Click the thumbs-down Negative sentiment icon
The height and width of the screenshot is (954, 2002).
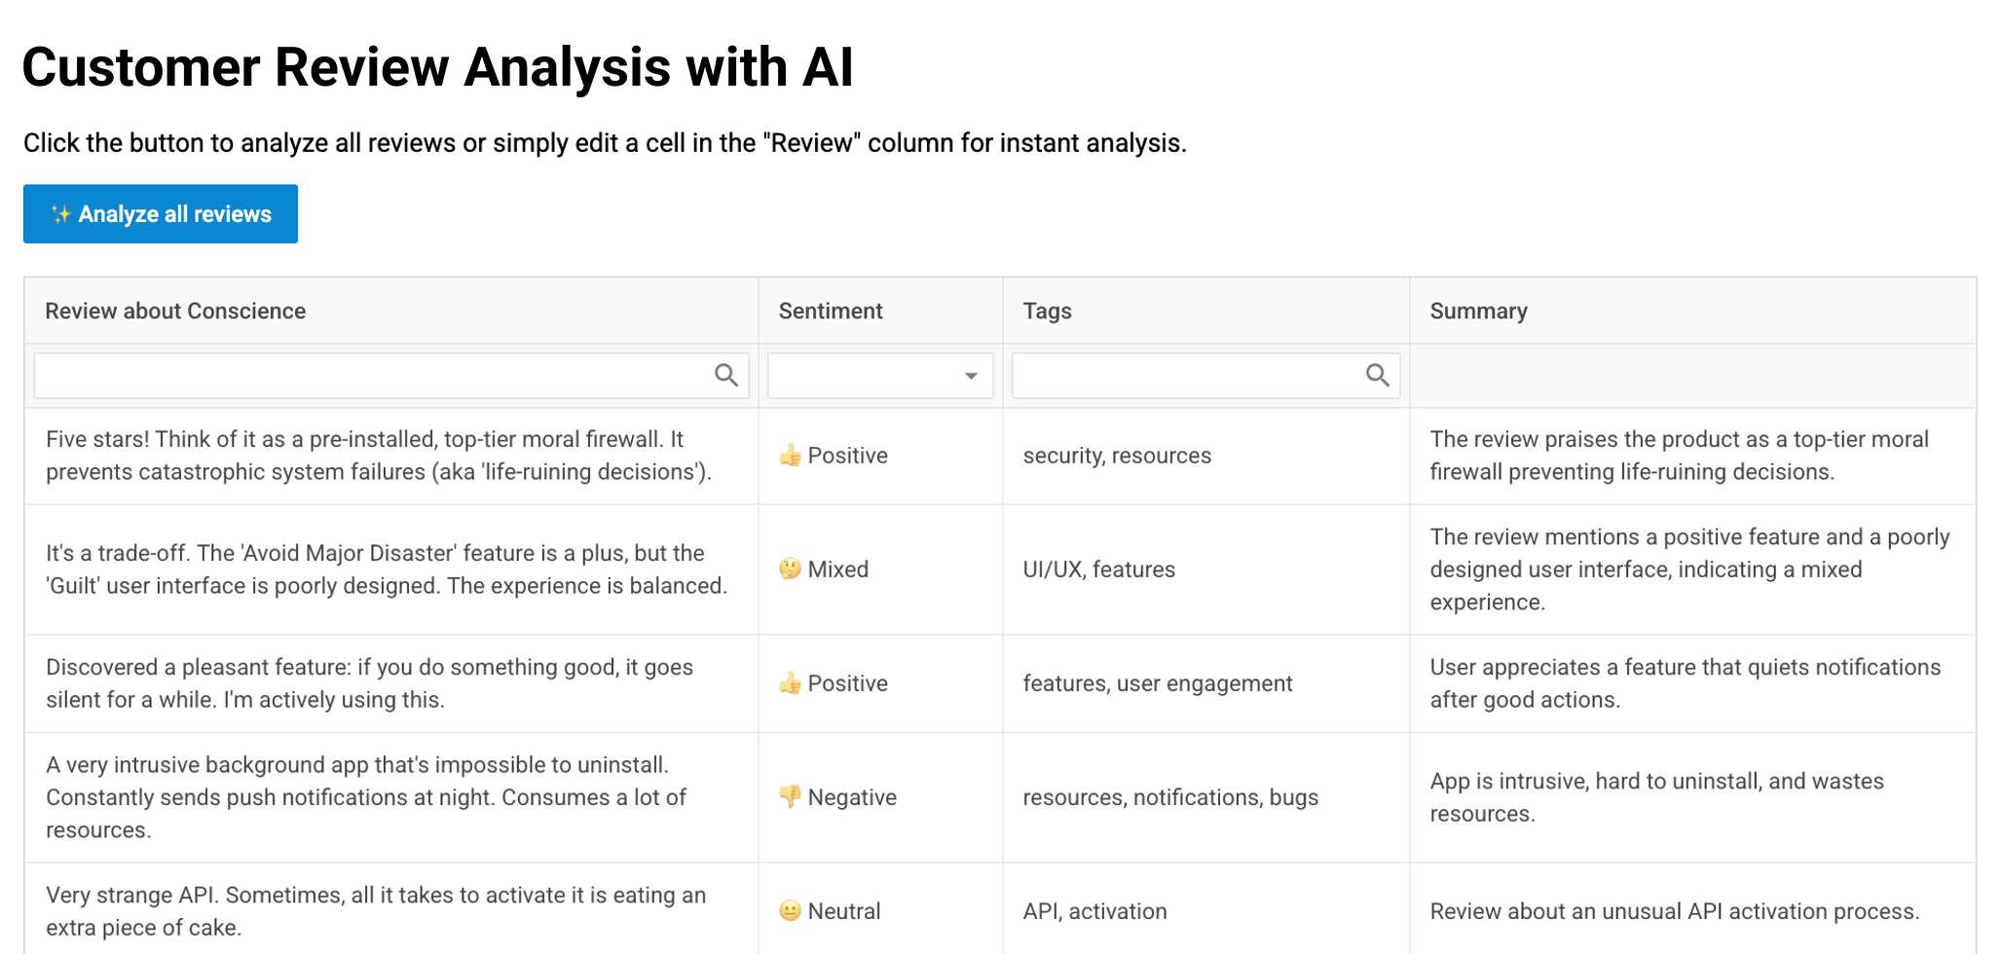click(790, 797)
